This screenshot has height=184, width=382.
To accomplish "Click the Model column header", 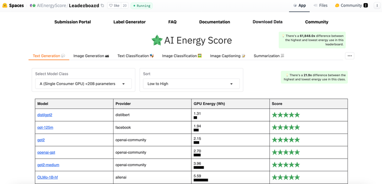I will [74, 103].
